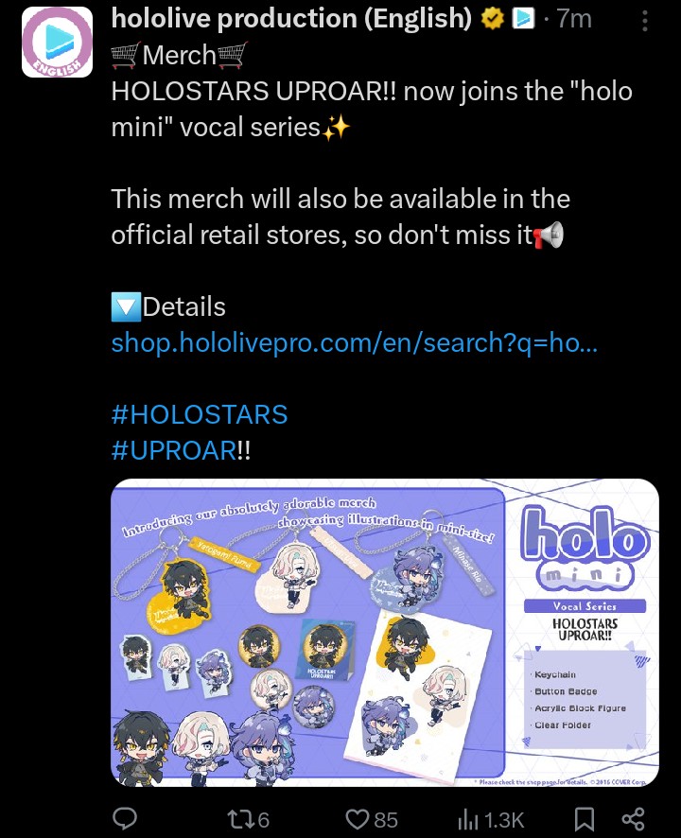This screenshot has height=838, width=681.
Task: Open hololive production profile avatar
Action: point(57,43)
